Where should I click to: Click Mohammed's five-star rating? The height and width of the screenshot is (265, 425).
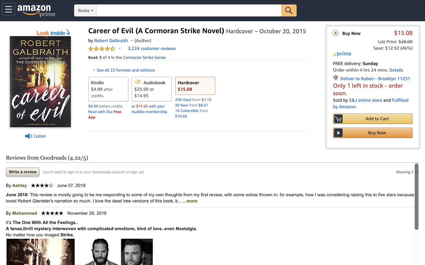(x=52, y=213)
